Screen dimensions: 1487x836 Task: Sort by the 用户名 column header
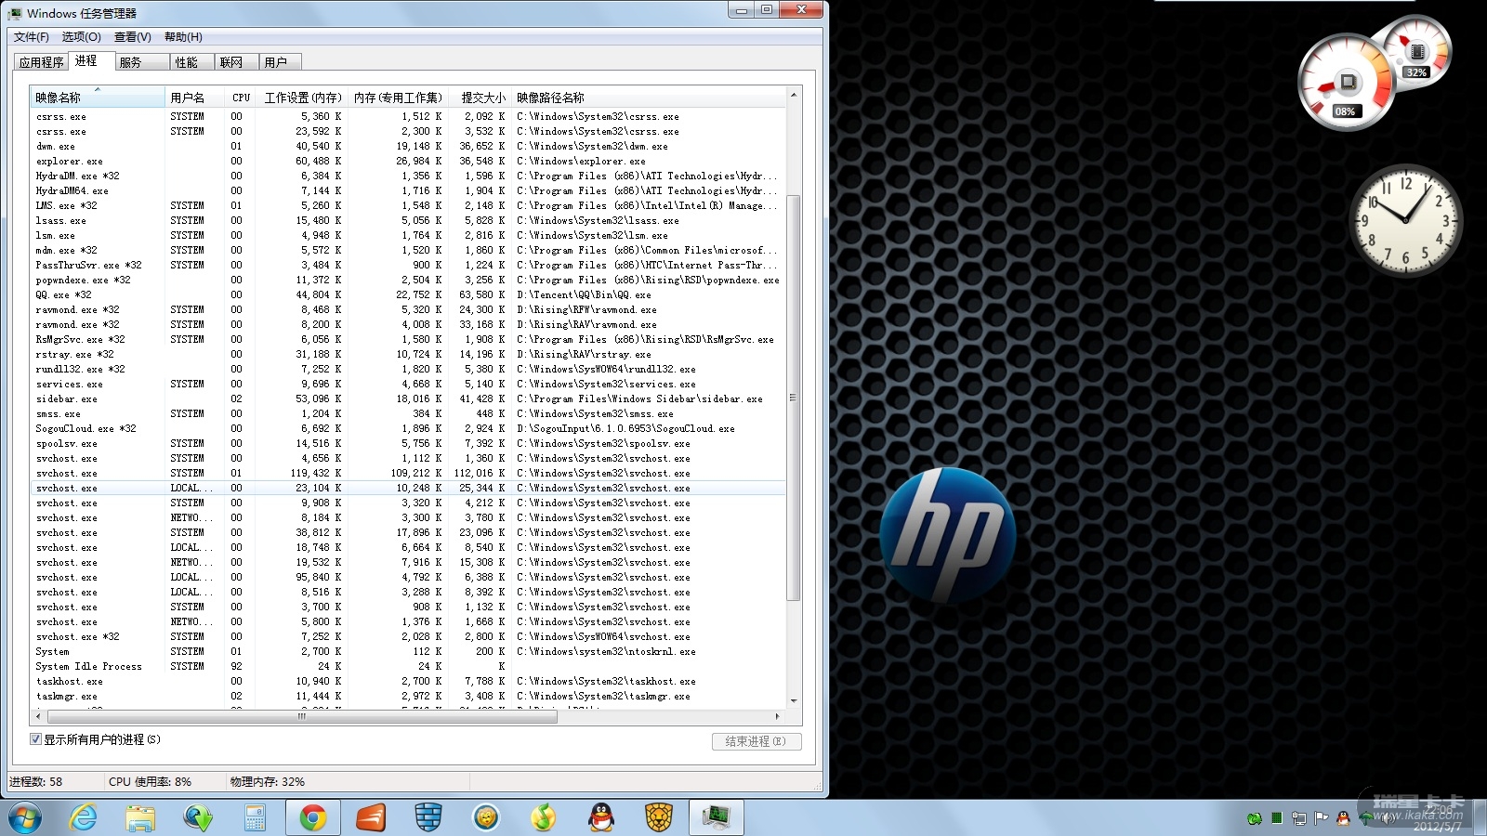(194, 98)
